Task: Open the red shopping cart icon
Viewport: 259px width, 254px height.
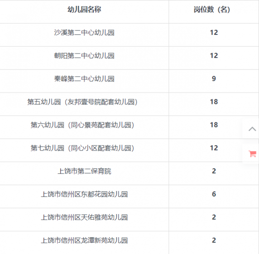Action: tap(252, 154)
